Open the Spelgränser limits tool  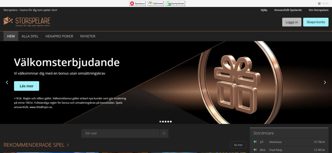tap(175, 3)
